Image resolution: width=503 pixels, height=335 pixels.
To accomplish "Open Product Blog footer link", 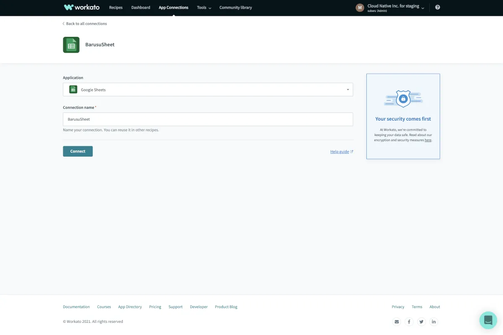I will (226, 307).
